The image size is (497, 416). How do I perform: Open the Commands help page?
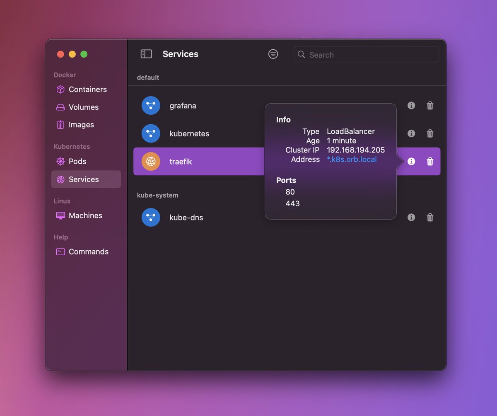tap(86, 252)
